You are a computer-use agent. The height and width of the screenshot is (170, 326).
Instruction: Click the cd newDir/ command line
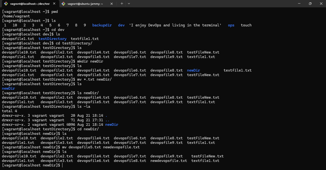[50, 129]
